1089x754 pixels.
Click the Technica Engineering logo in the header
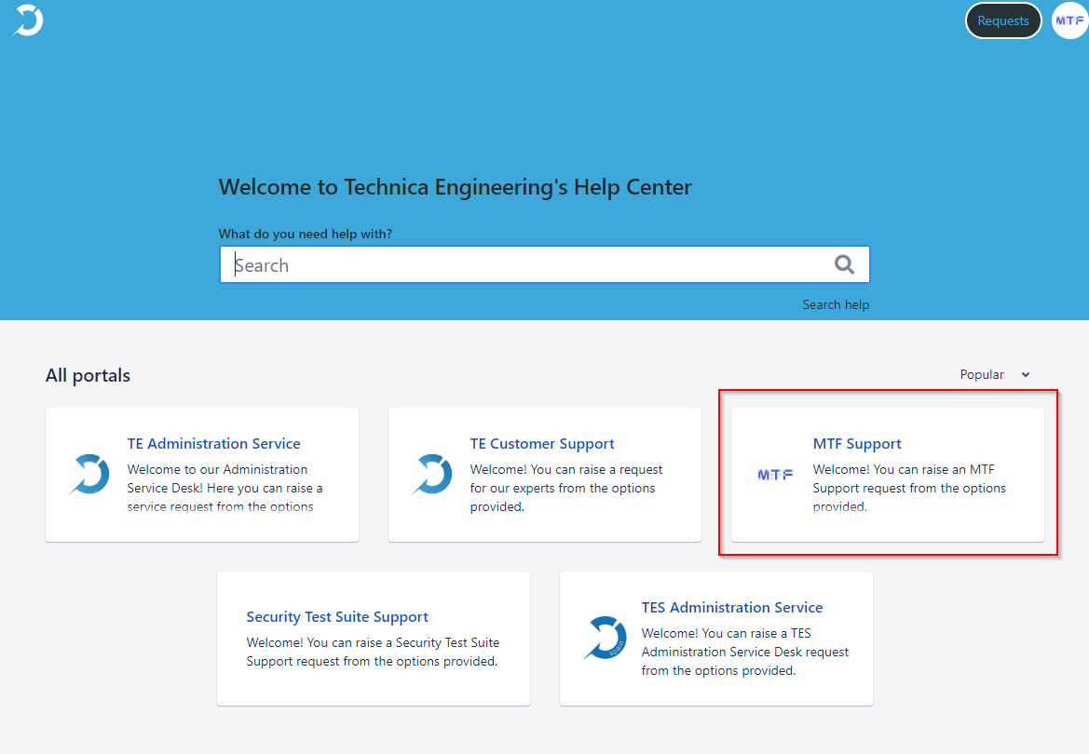[x=28, y=20]
